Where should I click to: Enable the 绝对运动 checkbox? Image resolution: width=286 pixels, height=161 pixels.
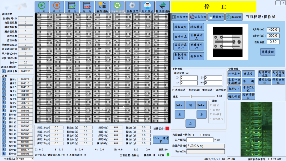(200, 90)
